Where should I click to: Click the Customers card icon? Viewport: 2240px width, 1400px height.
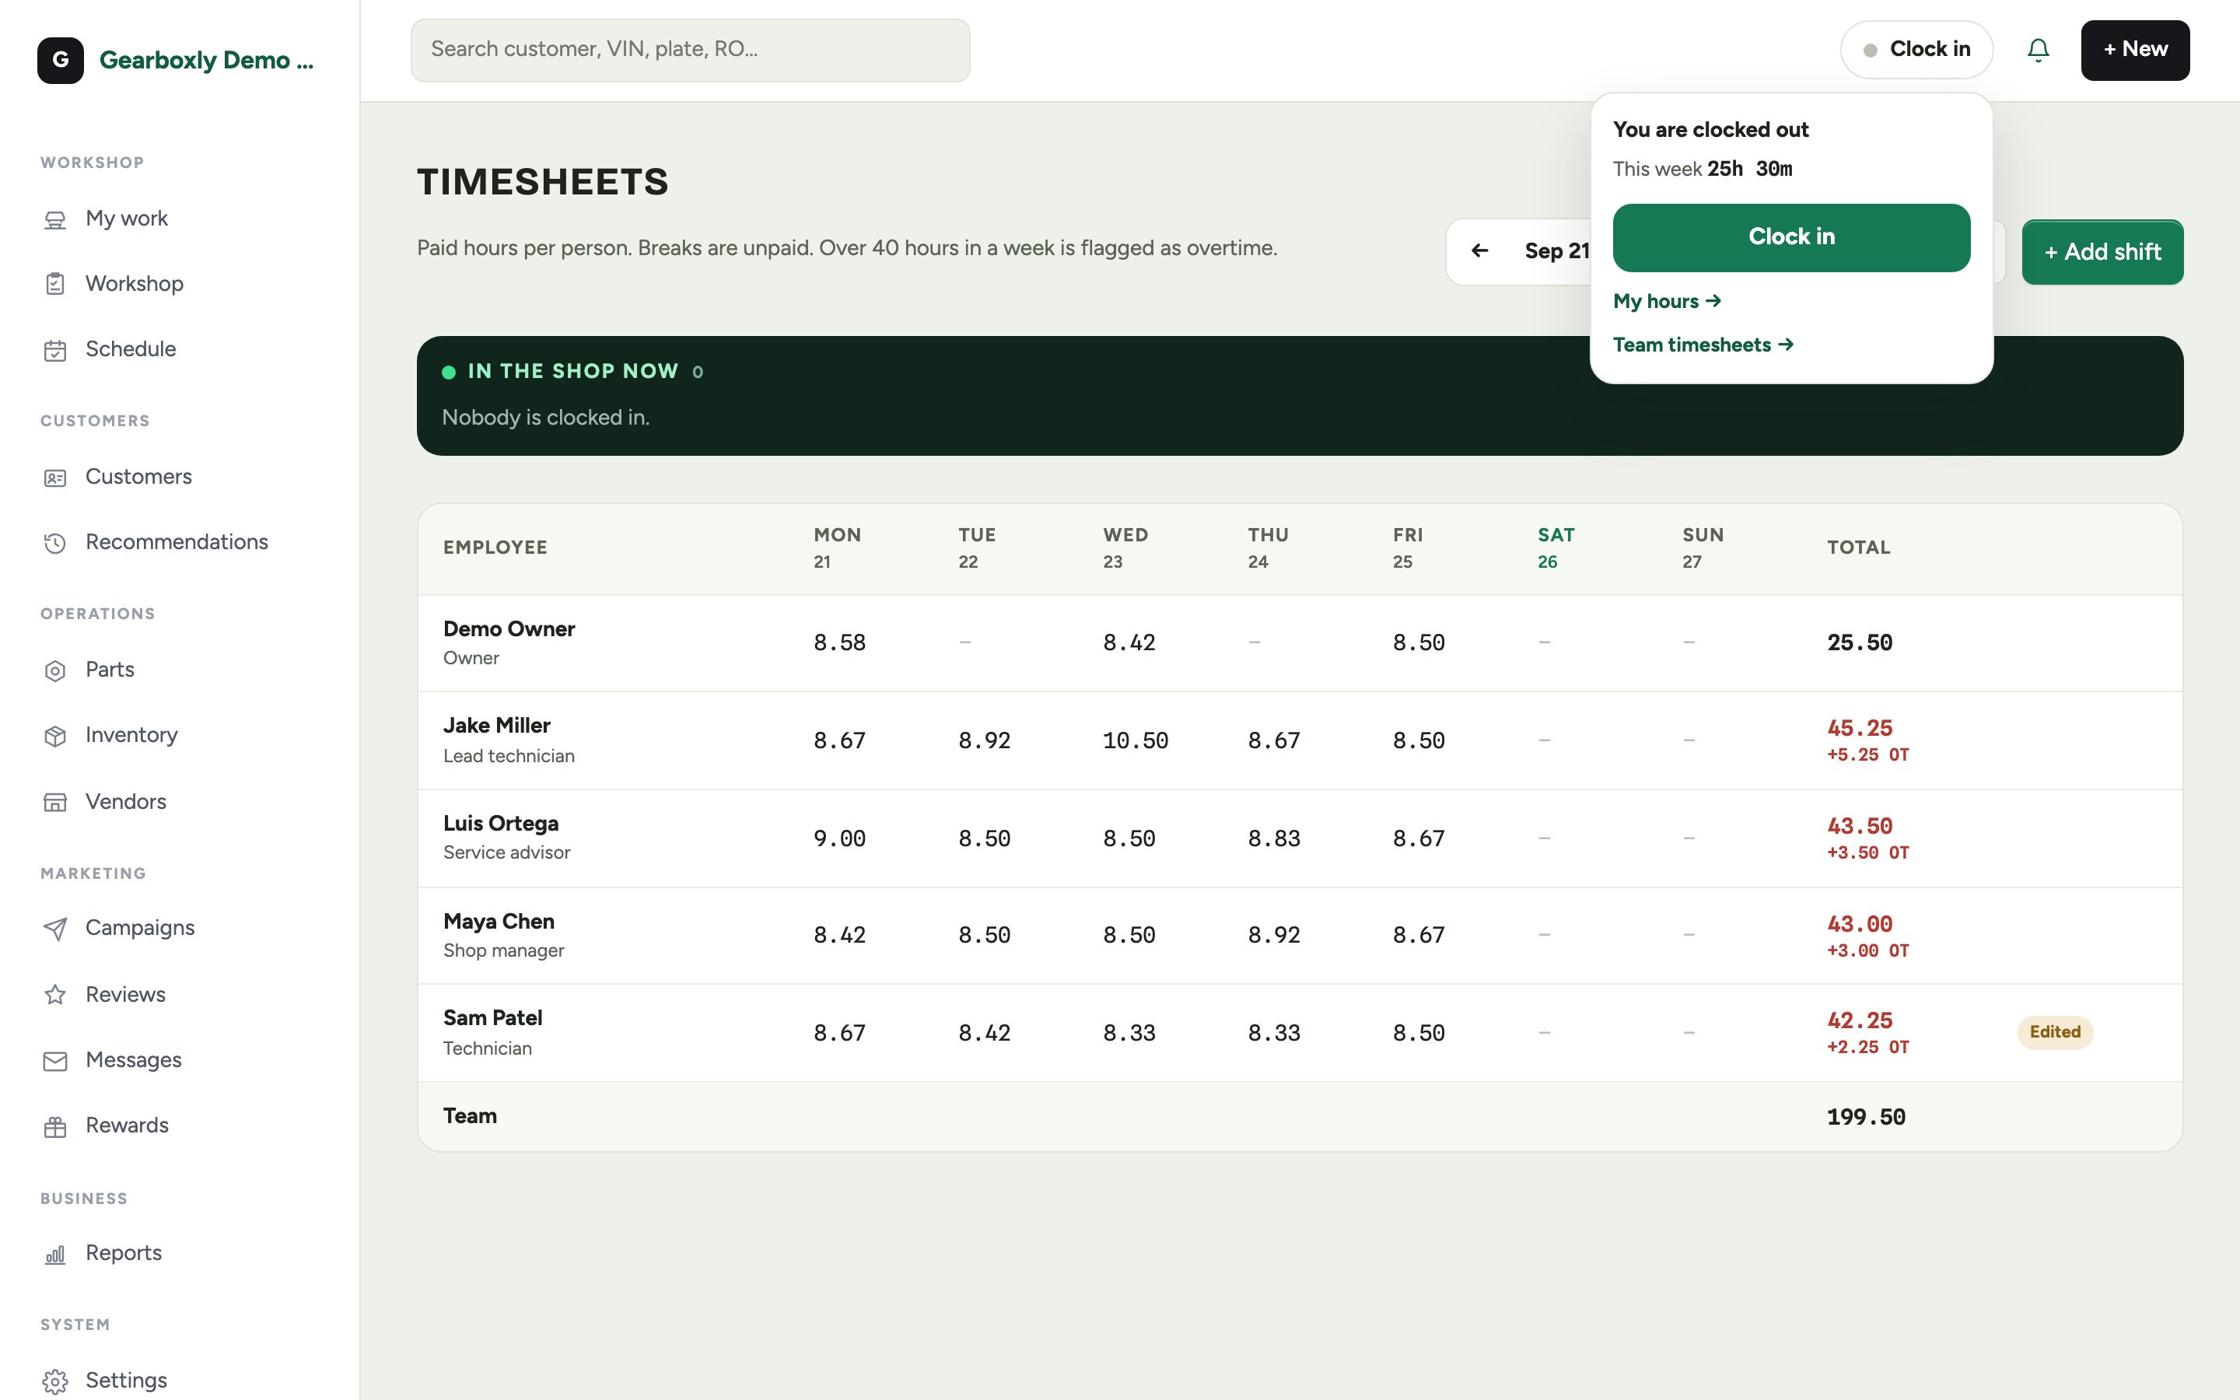coord(55,478)
